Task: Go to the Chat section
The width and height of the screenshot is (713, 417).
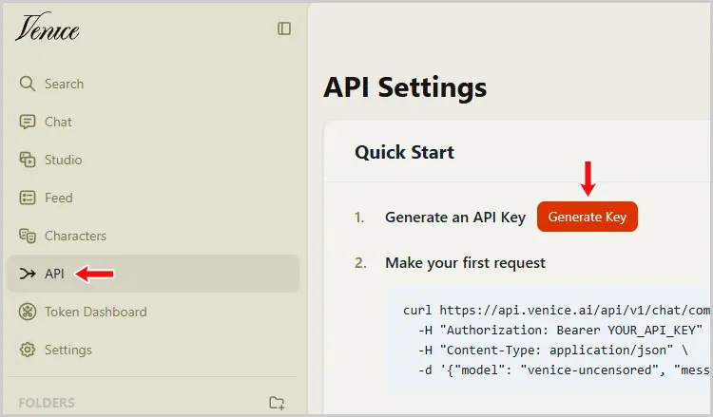Action: (153, 122)
